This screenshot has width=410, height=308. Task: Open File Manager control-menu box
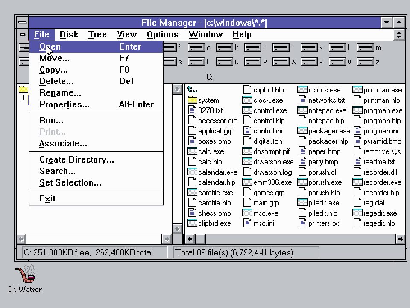pos(22,22)
